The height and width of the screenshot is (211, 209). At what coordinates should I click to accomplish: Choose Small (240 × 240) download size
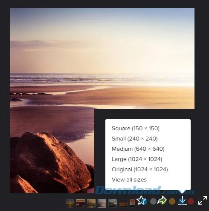[134, 139]
